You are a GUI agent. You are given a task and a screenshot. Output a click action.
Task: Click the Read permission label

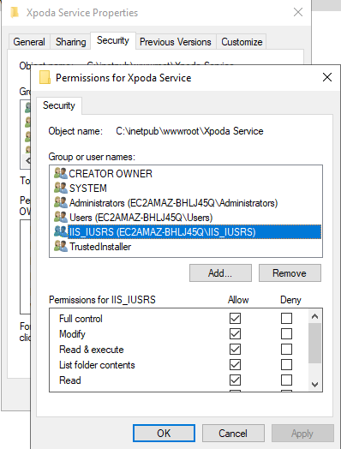pos(70,380)
